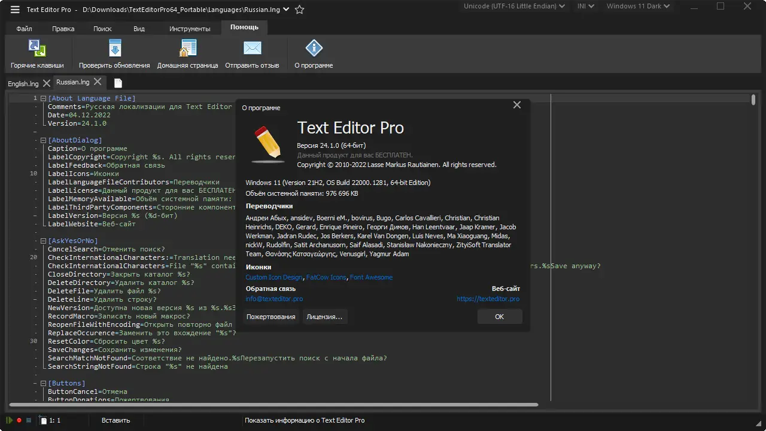Select the Помощь ribbon tab
The image size is (766, 431).
244,28
